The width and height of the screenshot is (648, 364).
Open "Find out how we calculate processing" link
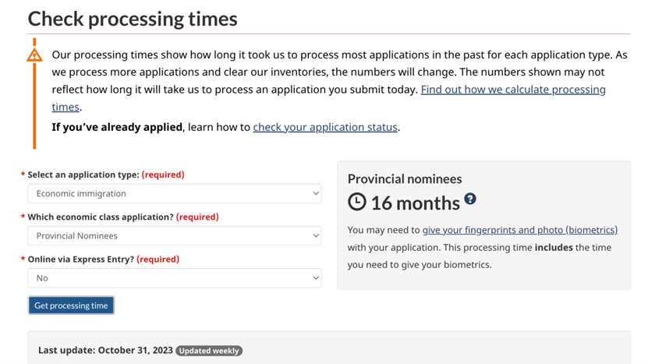[x=513, y=89]
